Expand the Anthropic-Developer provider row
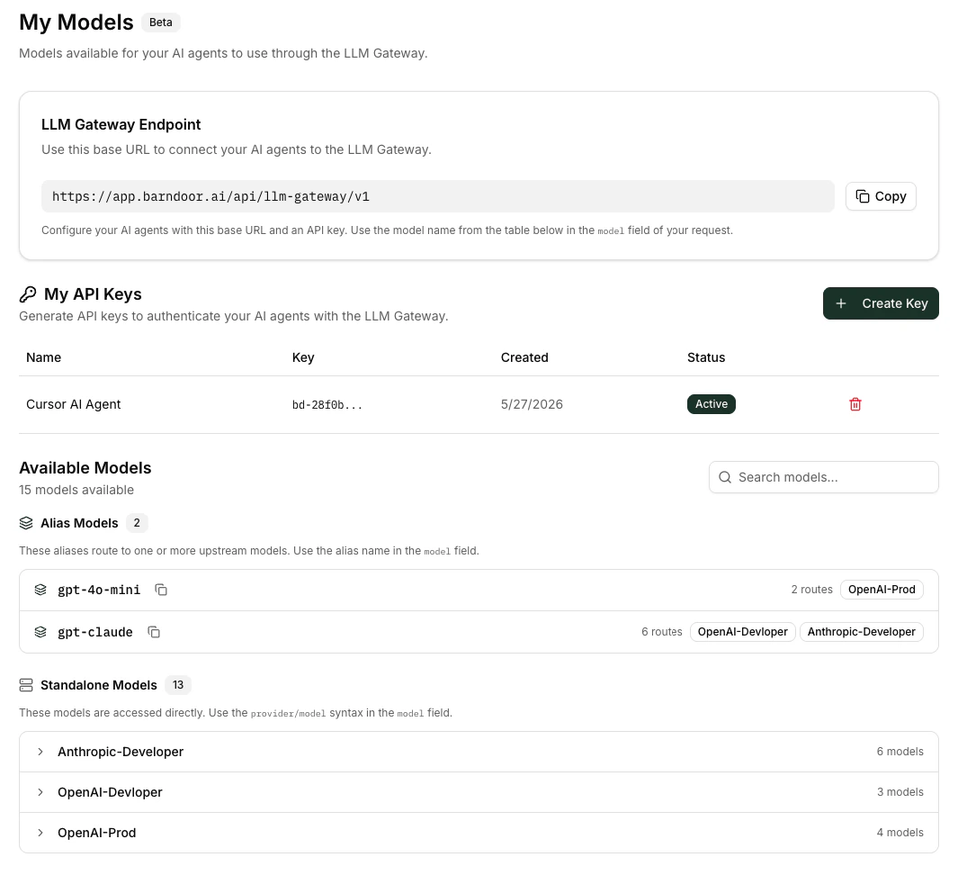 [479, 752]
